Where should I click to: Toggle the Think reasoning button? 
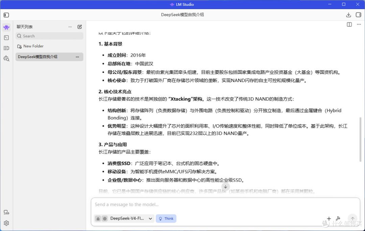[166, 219]
